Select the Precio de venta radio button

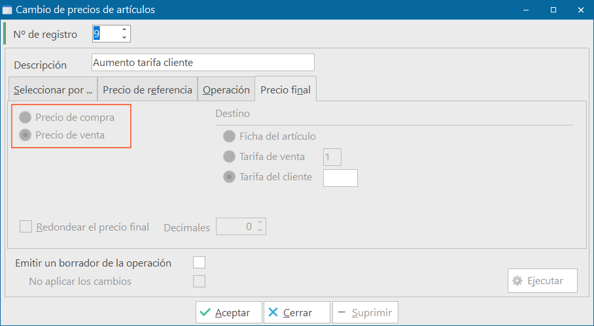point(26,135)
